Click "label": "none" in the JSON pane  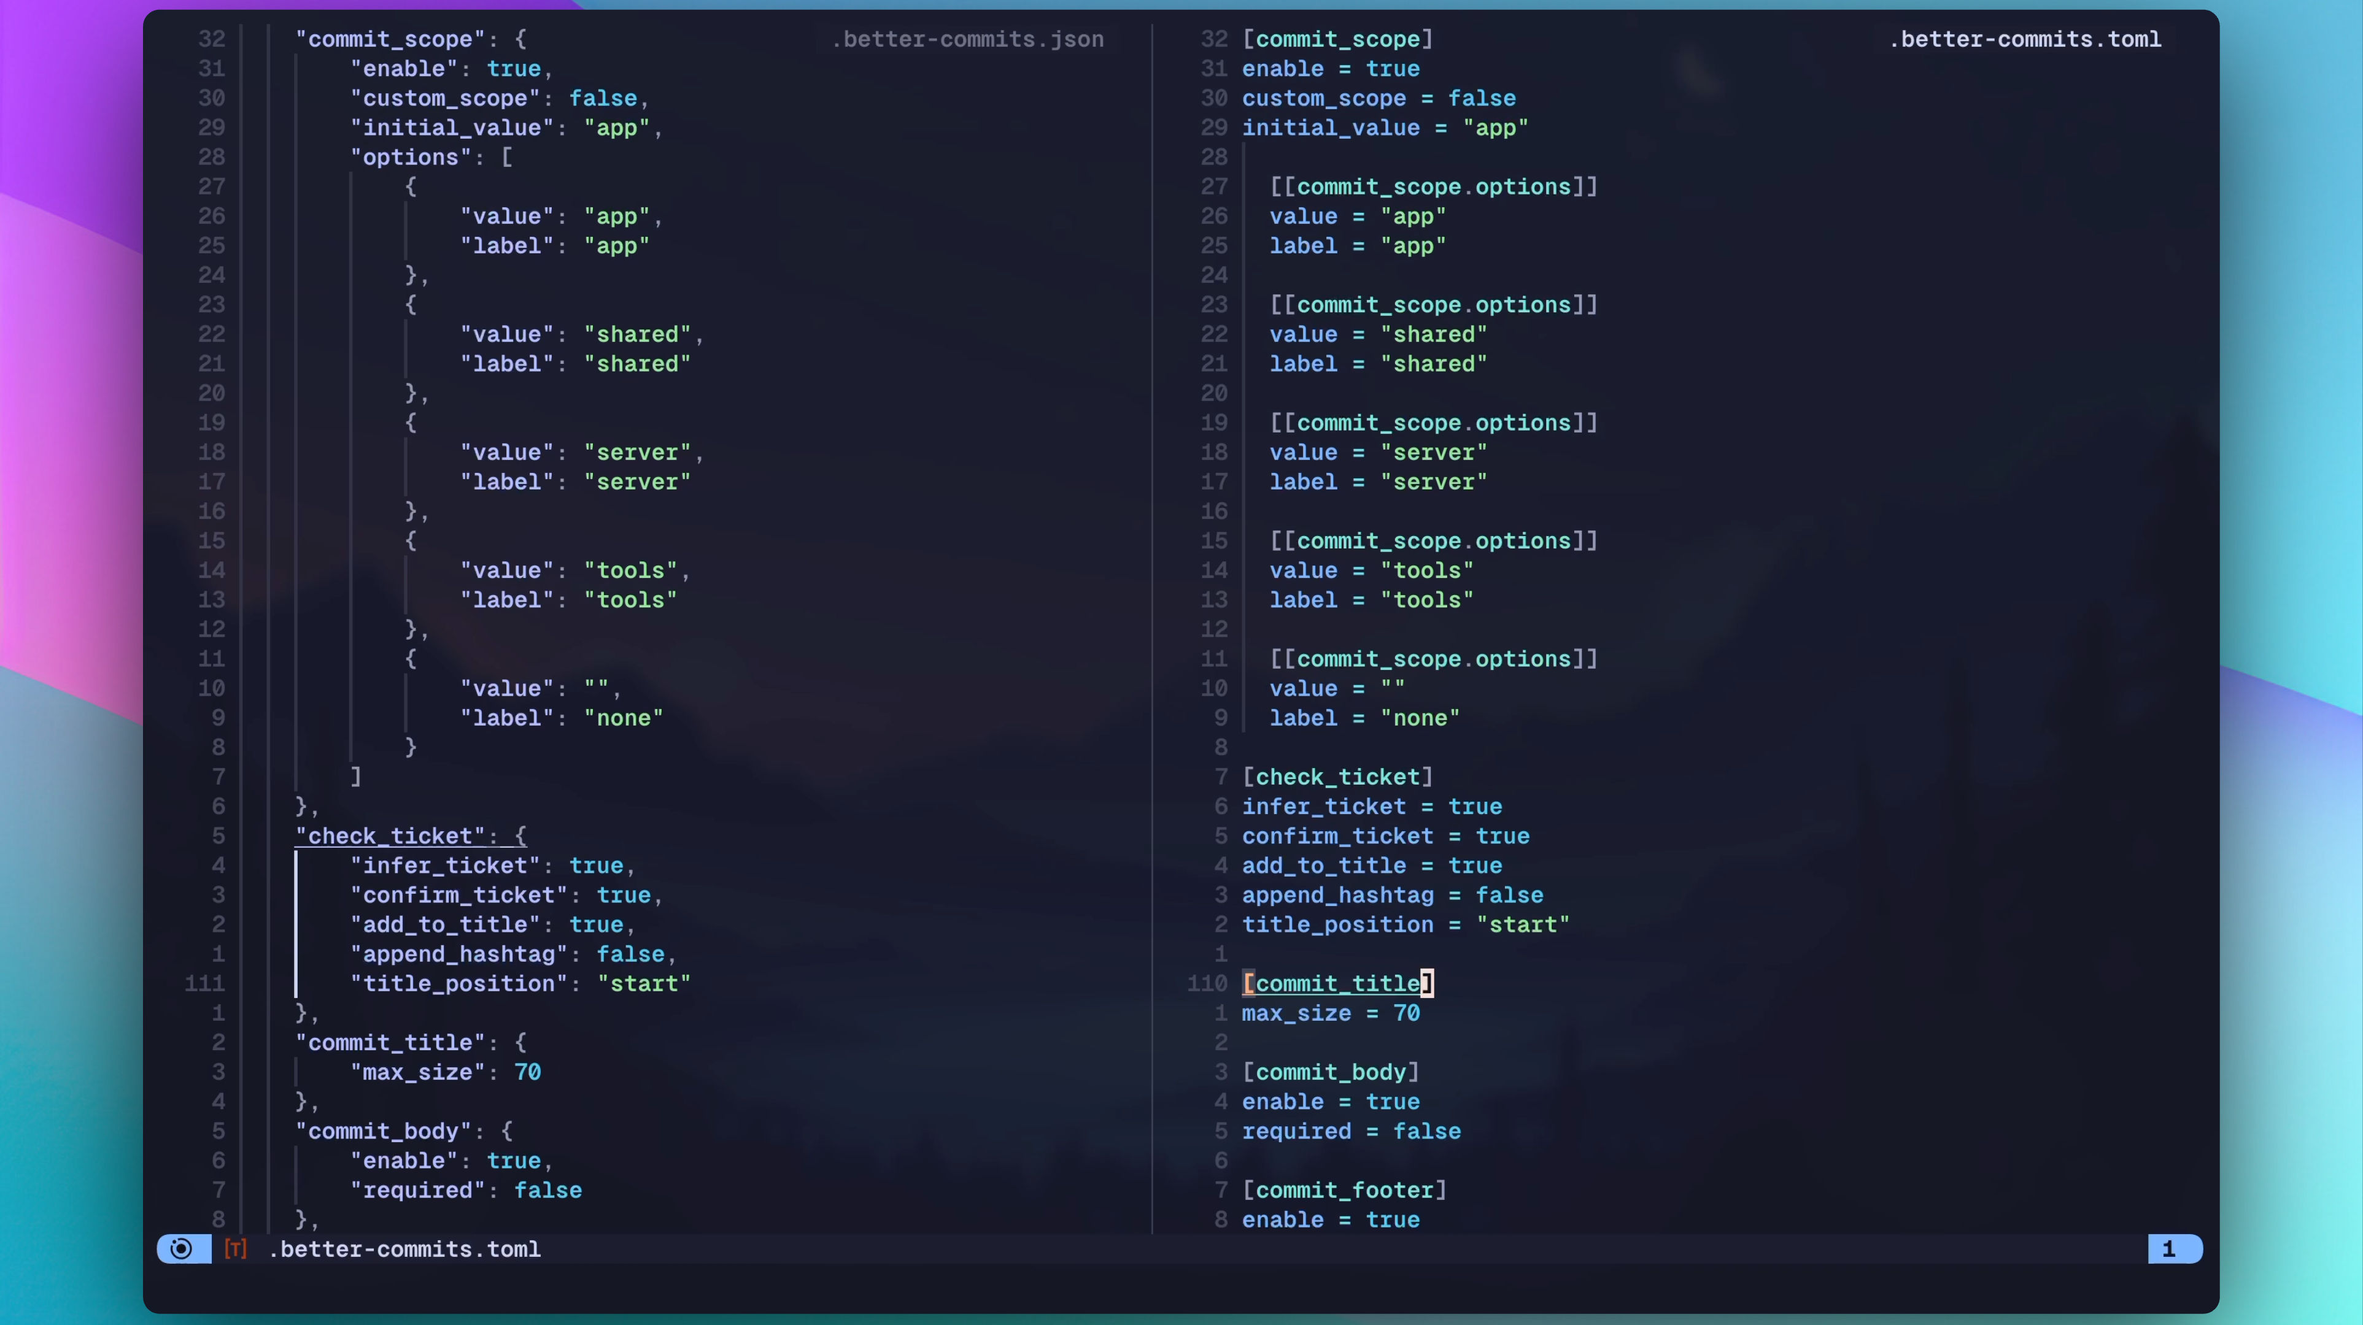[x=562, y=718]
